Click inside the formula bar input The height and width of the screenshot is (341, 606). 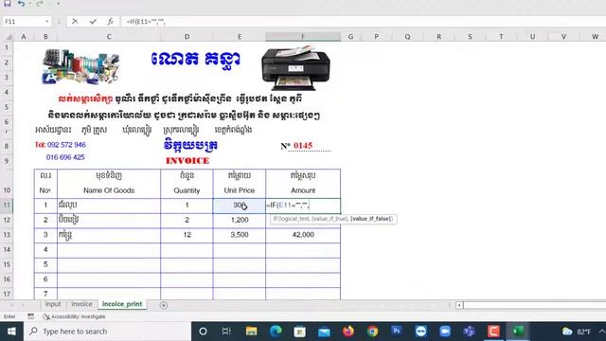pyautogui.click(x=364, y=22)
